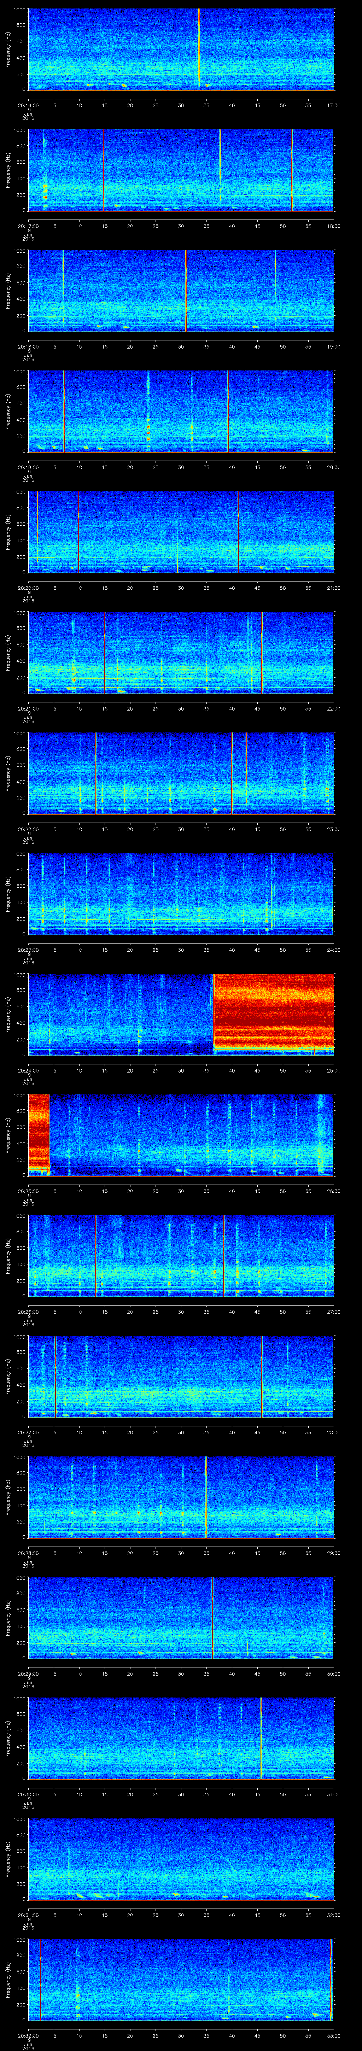Click the spectrogram panel starting at 20:31:00
Viewport: 362px width, 2051px height.
coord(181,1859)
